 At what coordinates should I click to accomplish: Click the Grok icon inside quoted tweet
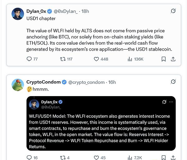click(164, 102)
